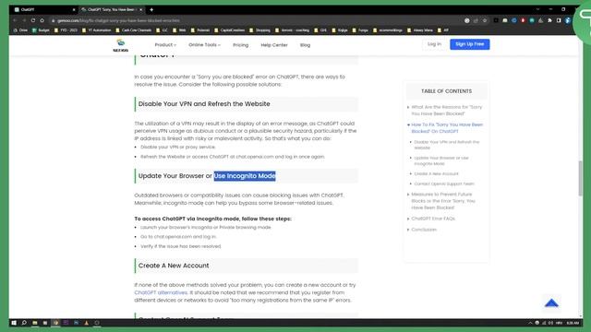Open the Extensions puzzle-piece icon

(x=550, y=20)
